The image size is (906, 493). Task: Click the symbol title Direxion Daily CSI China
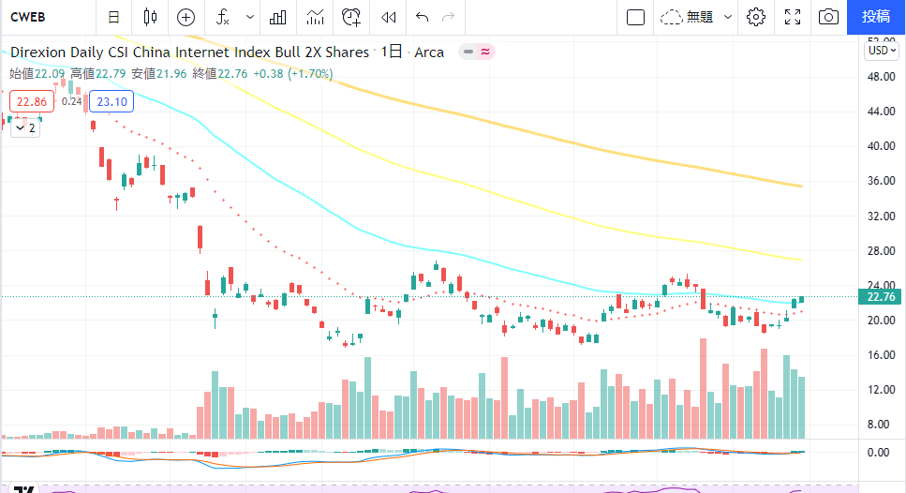point(189,52)
